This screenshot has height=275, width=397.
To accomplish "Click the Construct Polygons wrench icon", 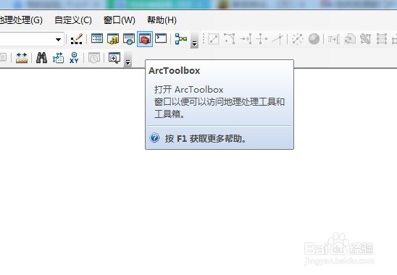I will click(366, 39).
